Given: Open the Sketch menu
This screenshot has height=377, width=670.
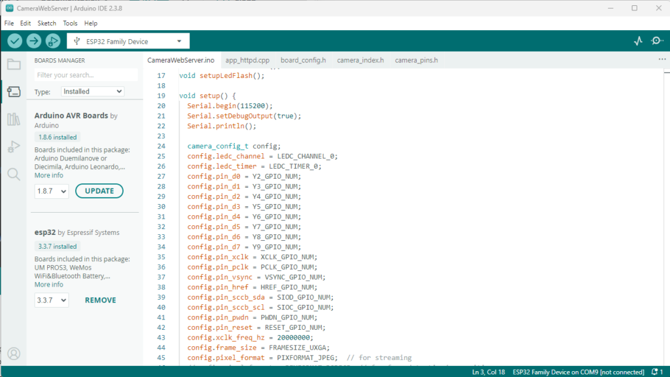Looking at the screenshot, I should (x=46, y=23).
